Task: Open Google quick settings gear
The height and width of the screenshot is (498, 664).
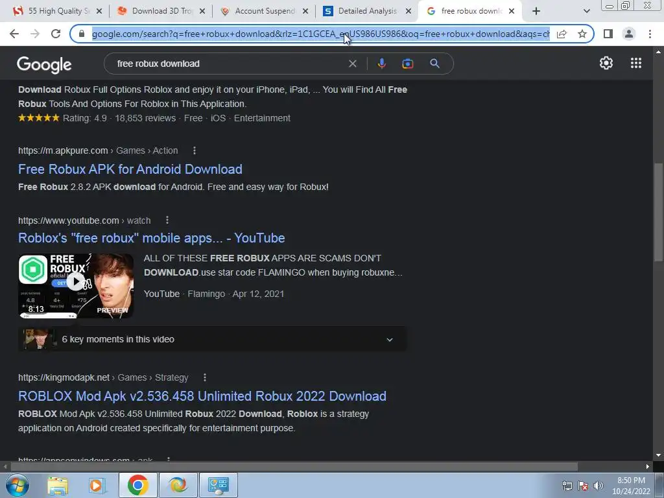Action: click(606, 63)
